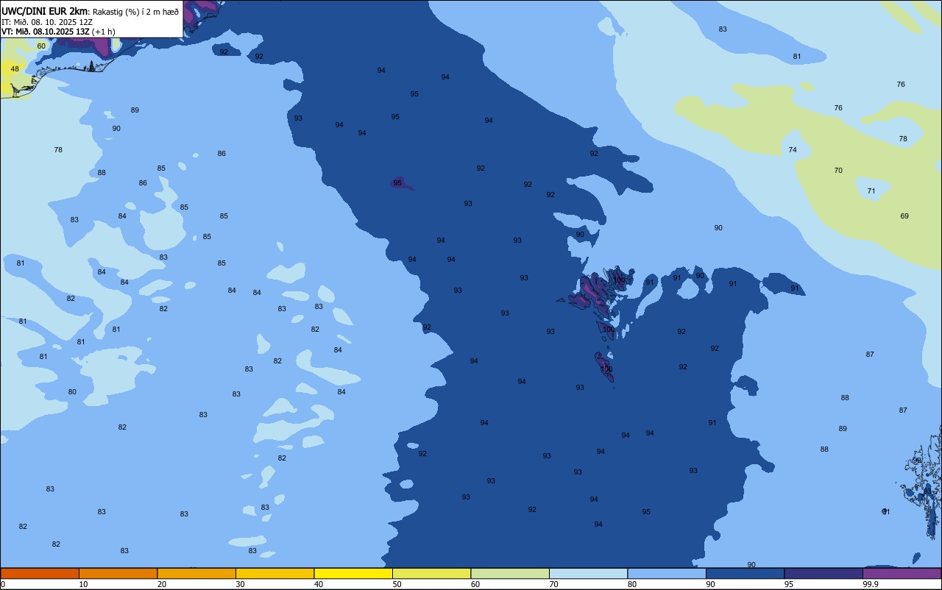Click the 'IT: Mið. 08. 10. 2025 12Z' line
This screenshot has width=942, height=590.
47,21
